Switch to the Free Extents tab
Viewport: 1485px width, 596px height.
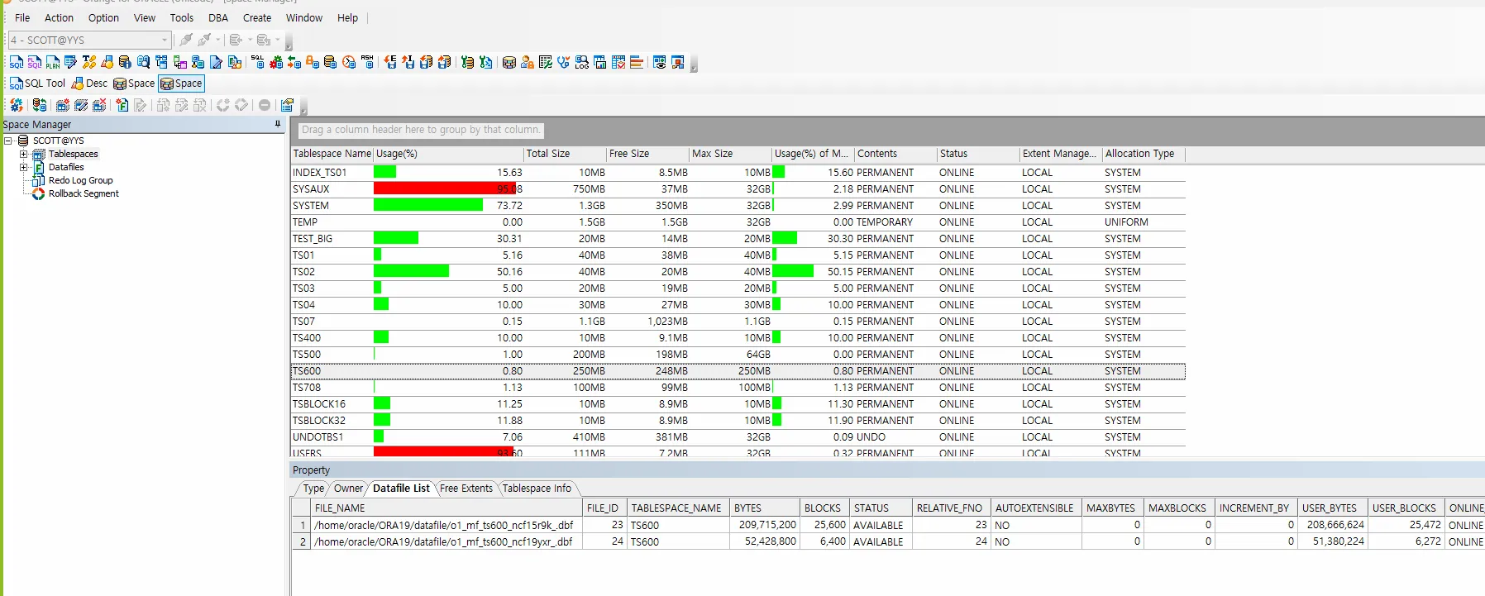point(466,489)
